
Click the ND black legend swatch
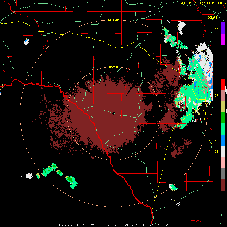[223, 196]
